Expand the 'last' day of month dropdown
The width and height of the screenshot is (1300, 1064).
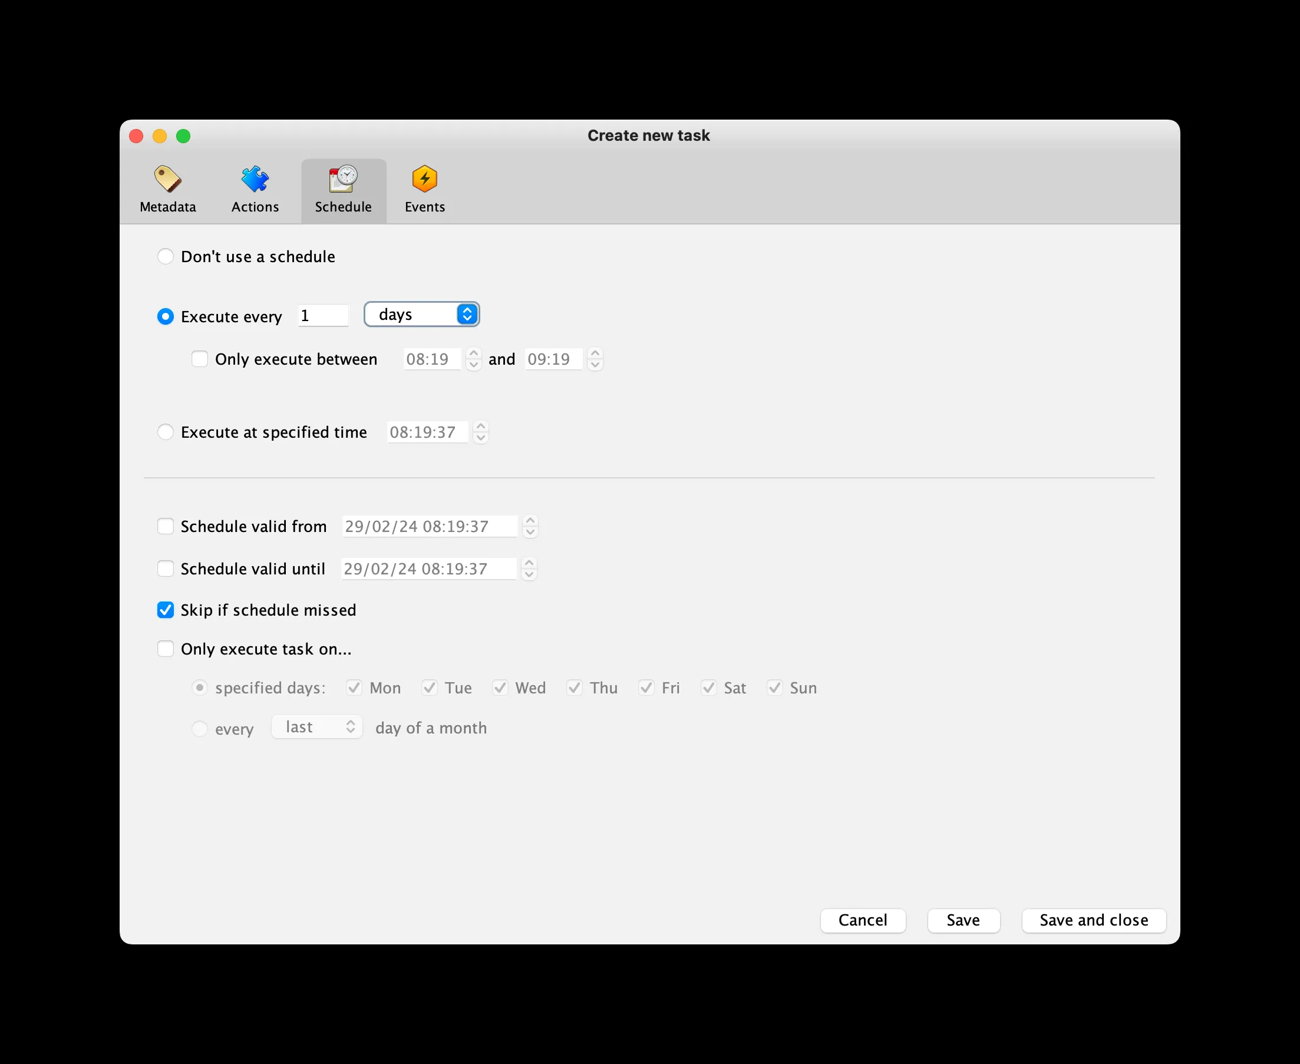(318, 727)
